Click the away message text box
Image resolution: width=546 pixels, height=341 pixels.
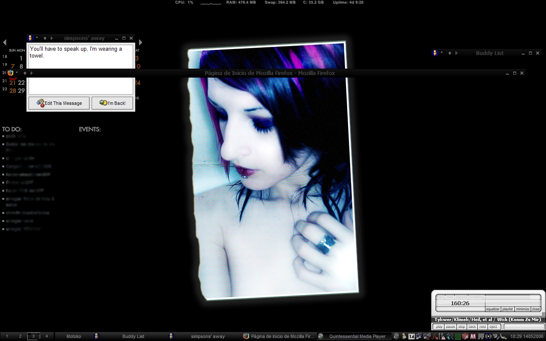click(x=81, y=69)
